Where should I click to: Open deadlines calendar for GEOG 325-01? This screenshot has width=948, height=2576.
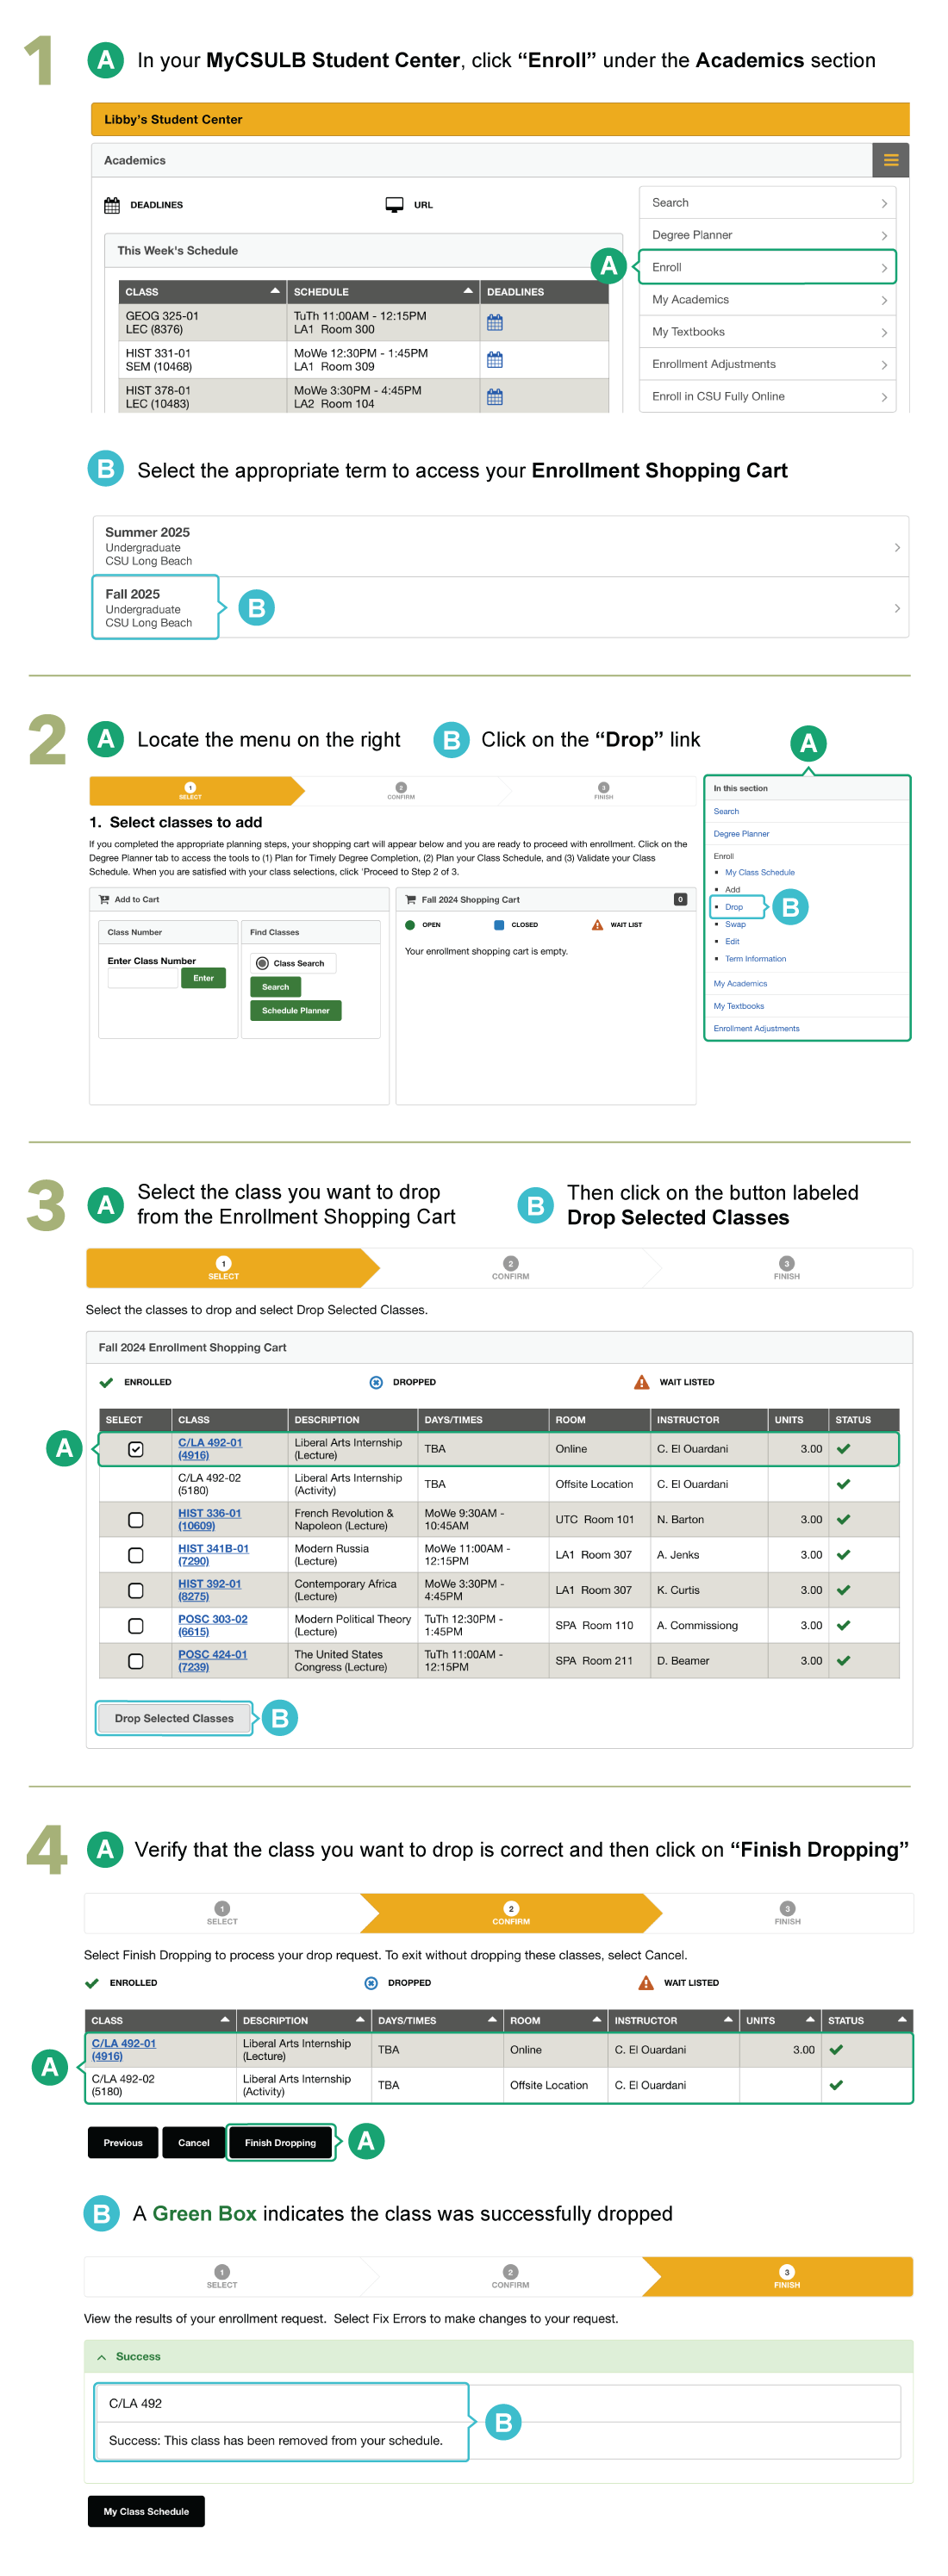point(494,322)
